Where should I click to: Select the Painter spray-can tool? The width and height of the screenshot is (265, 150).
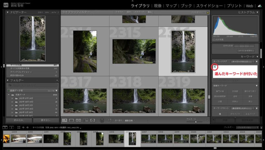[102, 120]
